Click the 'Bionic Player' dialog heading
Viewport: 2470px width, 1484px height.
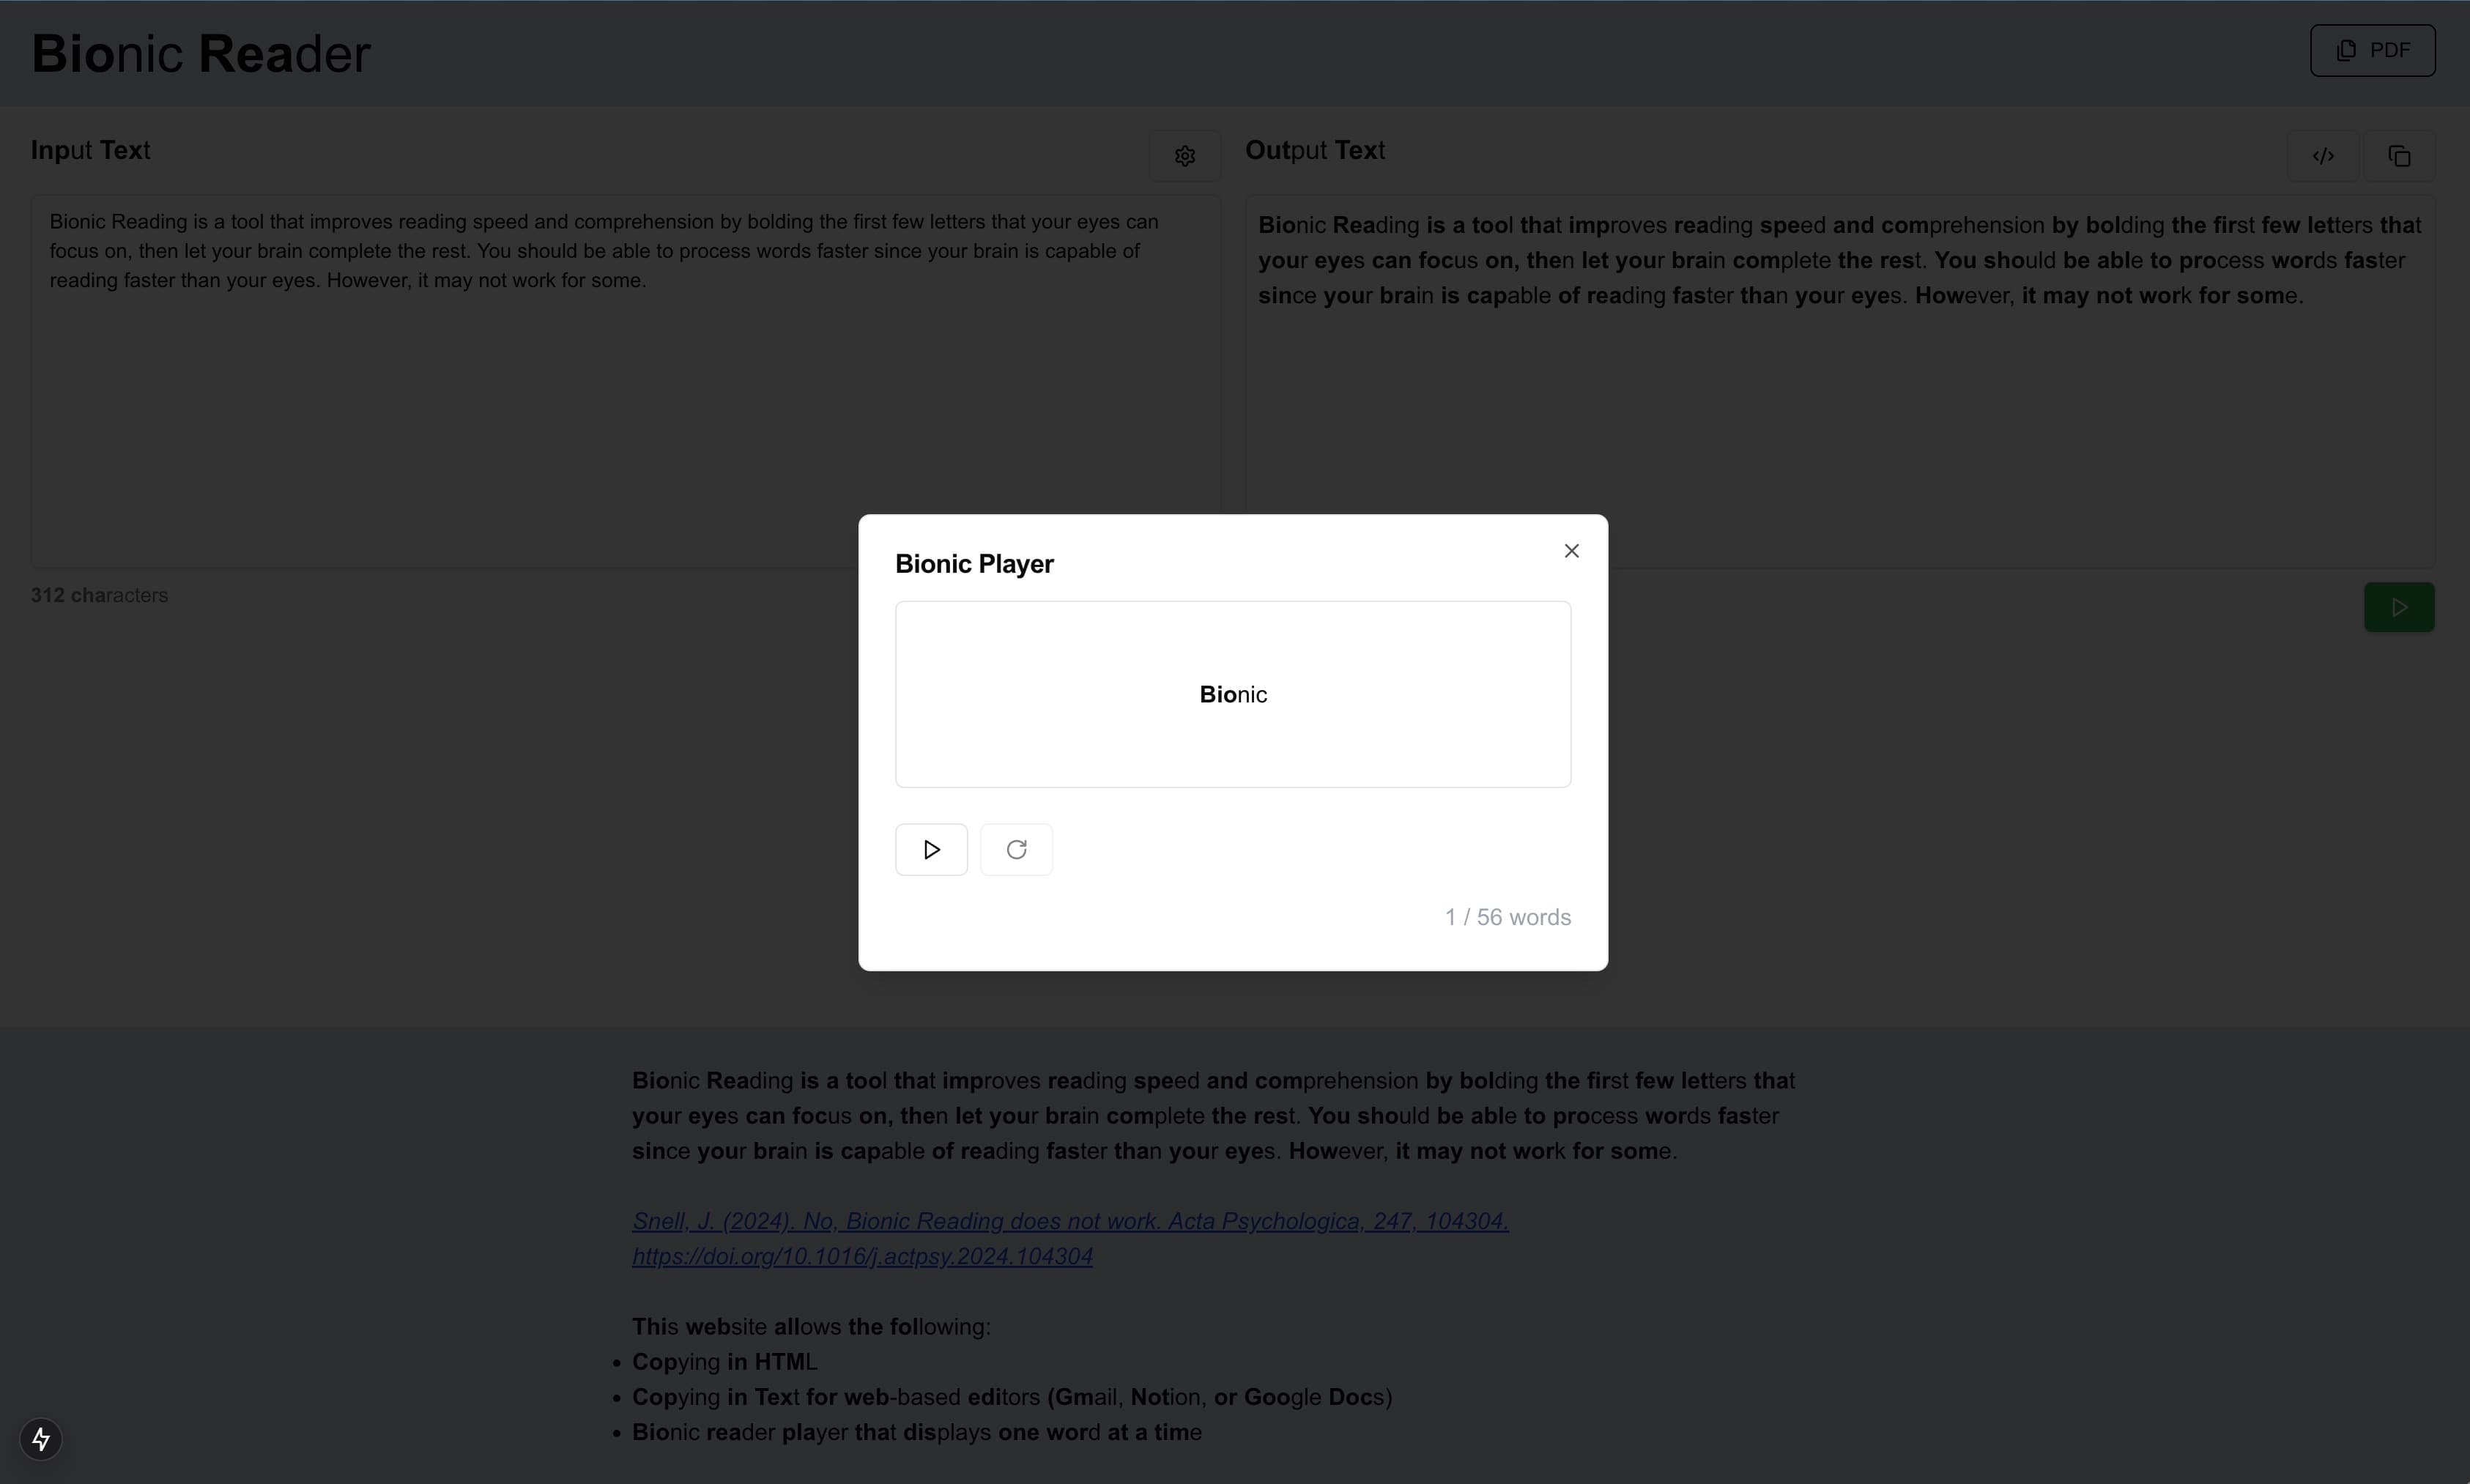(974, 564)
